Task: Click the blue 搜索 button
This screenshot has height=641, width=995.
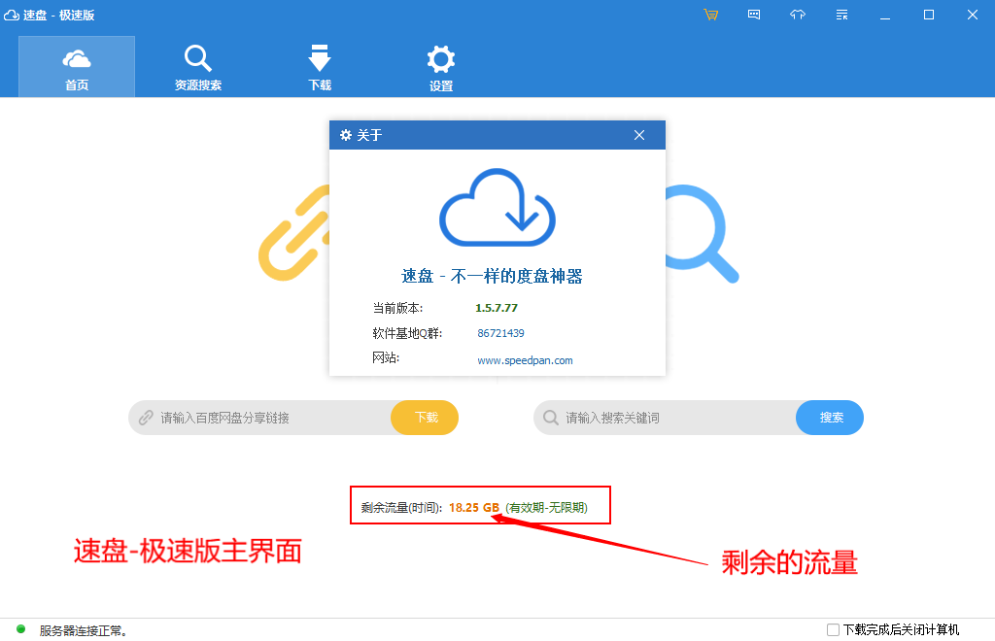Action: coord(830,418)
